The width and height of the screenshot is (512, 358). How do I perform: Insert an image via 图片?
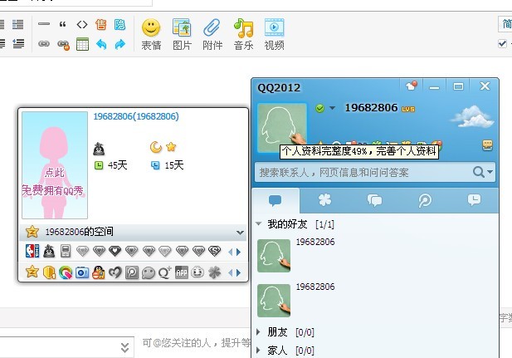point(182,35)
